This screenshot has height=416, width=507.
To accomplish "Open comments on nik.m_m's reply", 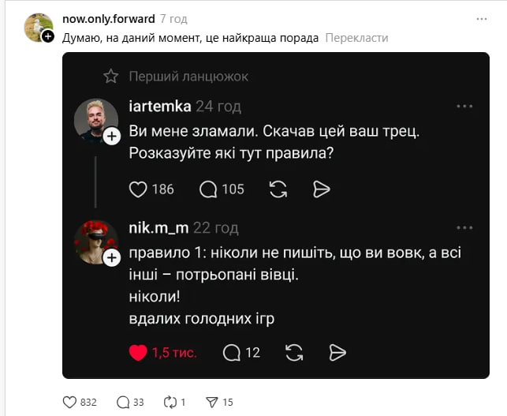I will [x=231, y=353].
